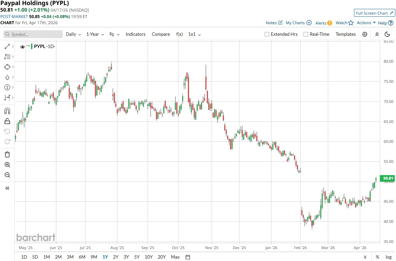This screenshot has height=261, width=396.
Task: Click the plus icon beside My Charts
Action: [x=309, y=23]
